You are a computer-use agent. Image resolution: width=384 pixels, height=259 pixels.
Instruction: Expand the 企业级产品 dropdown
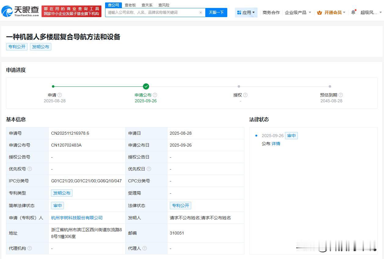coord(298,13)
